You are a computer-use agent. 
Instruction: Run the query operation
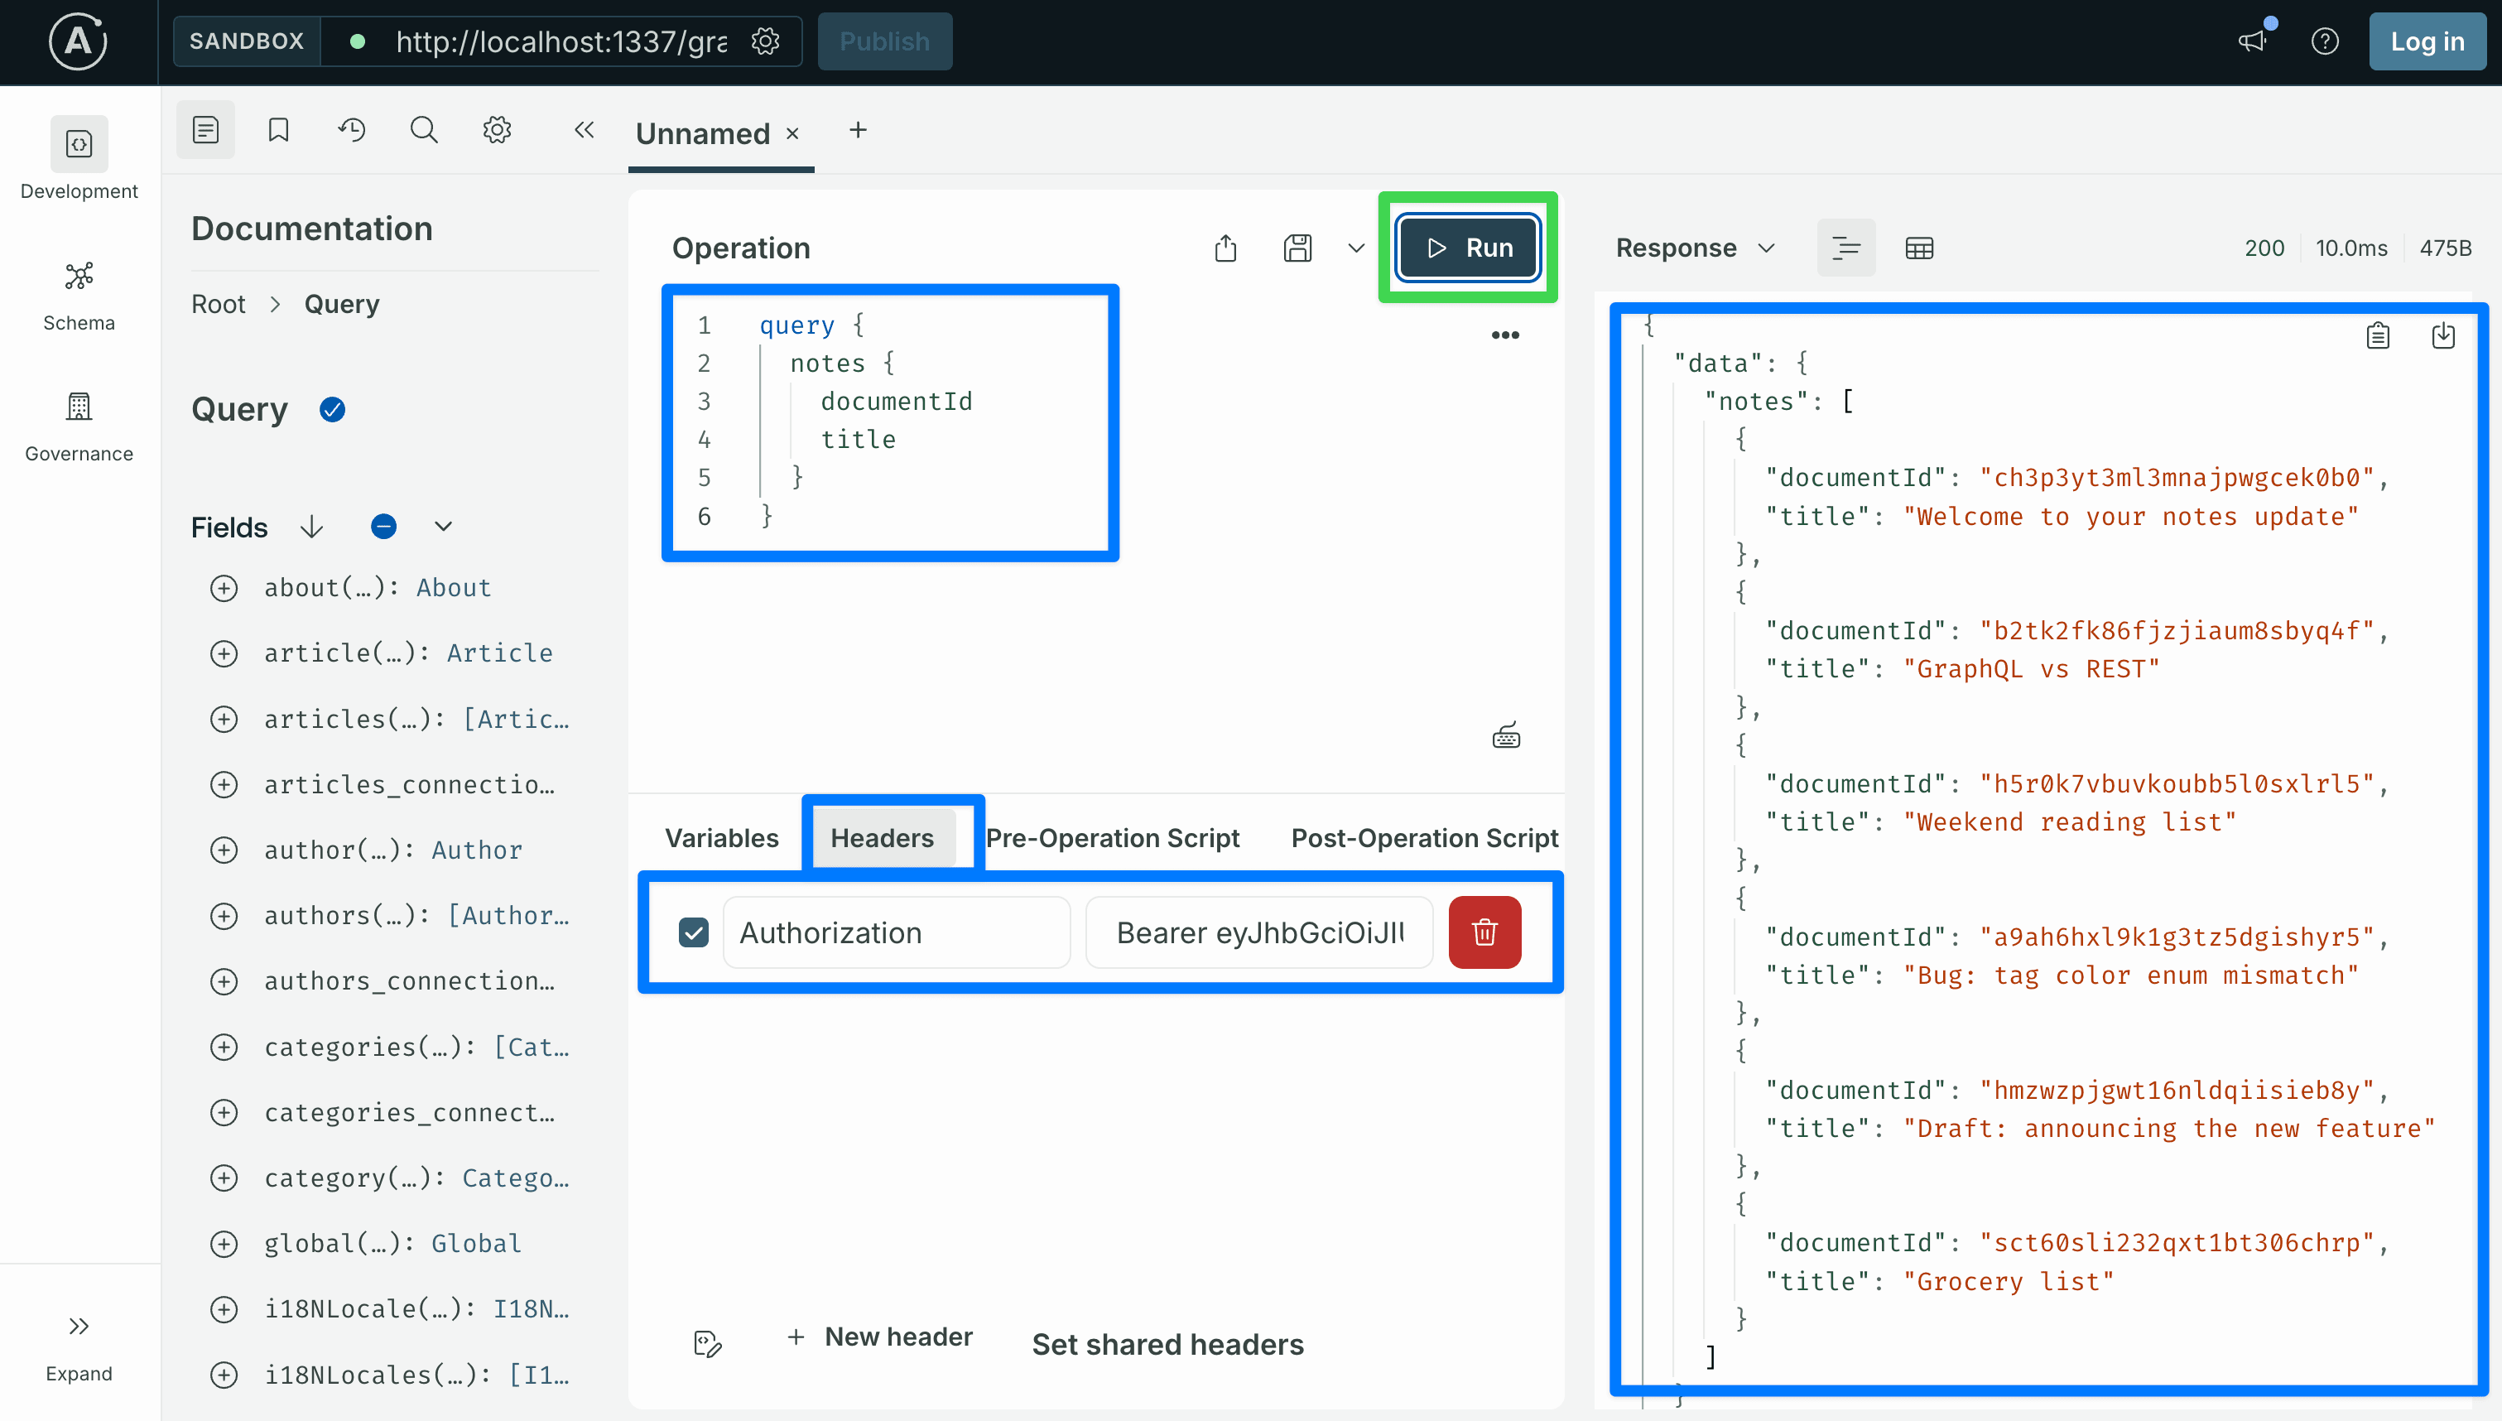1468,248
